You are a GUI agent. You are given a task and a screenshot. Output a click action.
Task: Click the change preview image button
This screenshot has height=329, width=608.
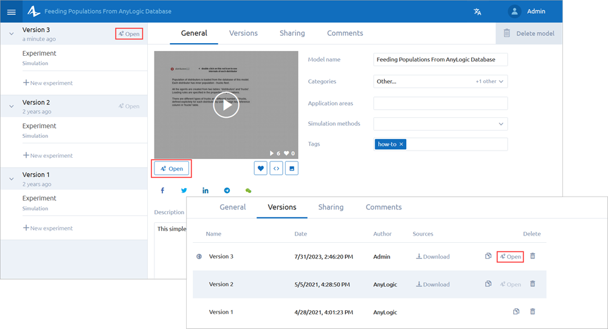[x=292, y=168]
